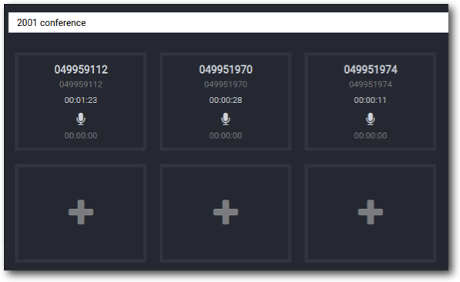The height and width of the screenshot is (282, 460).
Task: Click the 2001 conference title bar
Action: [228, 22]
